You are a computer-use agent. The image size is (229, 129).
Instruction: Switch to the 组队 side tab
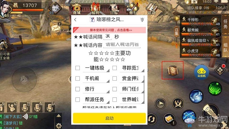tap(225, 47)
